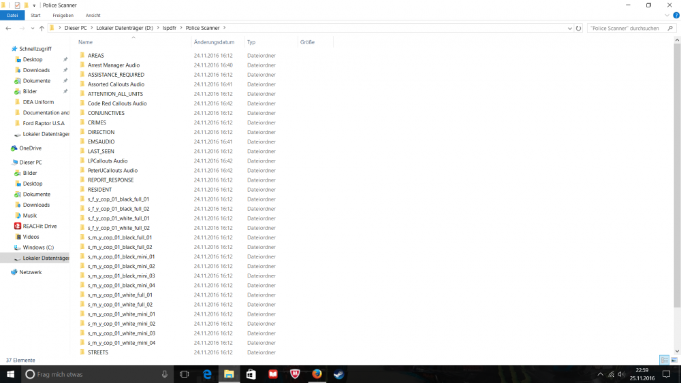This screenshot has height=383, width=681.
Task: Sort by Änderungsdatum column header
Action: click(214, 42)
